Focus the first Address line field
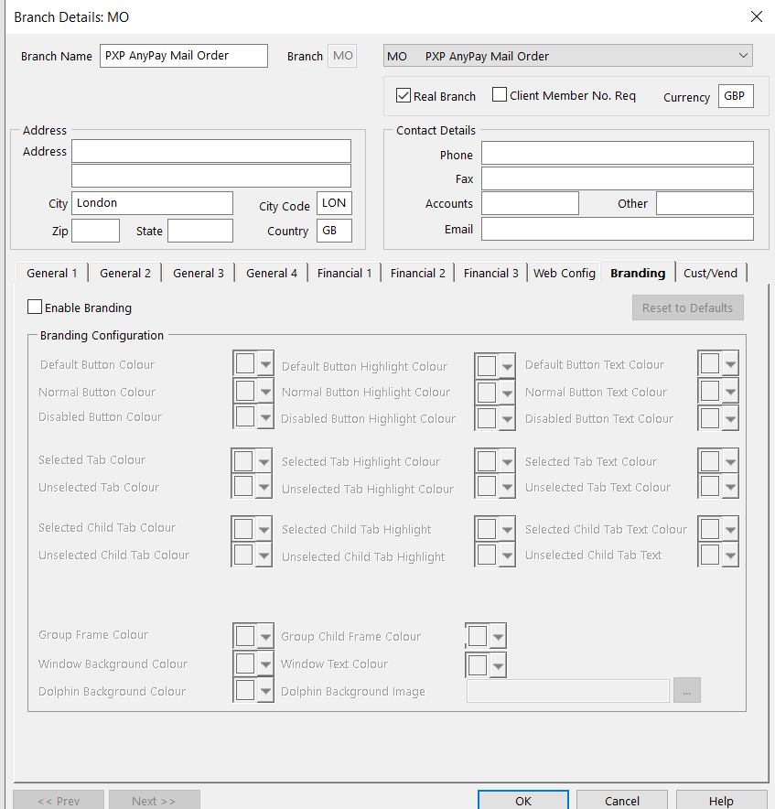Image resolution: width=775 pixels, height=809 pixels. pos(211,151)
